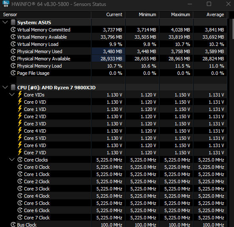
Task: Click the clock icon beside Core 6 Clock
Action: [20, 210]
